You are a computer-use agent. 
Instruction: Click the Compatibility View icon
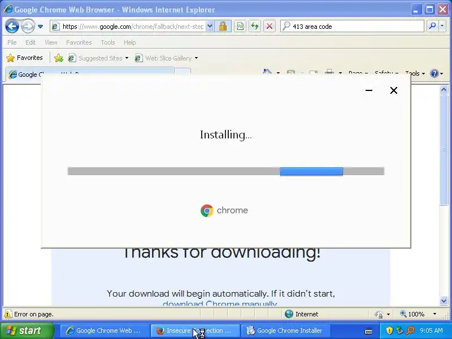click(x=240, y=27)
